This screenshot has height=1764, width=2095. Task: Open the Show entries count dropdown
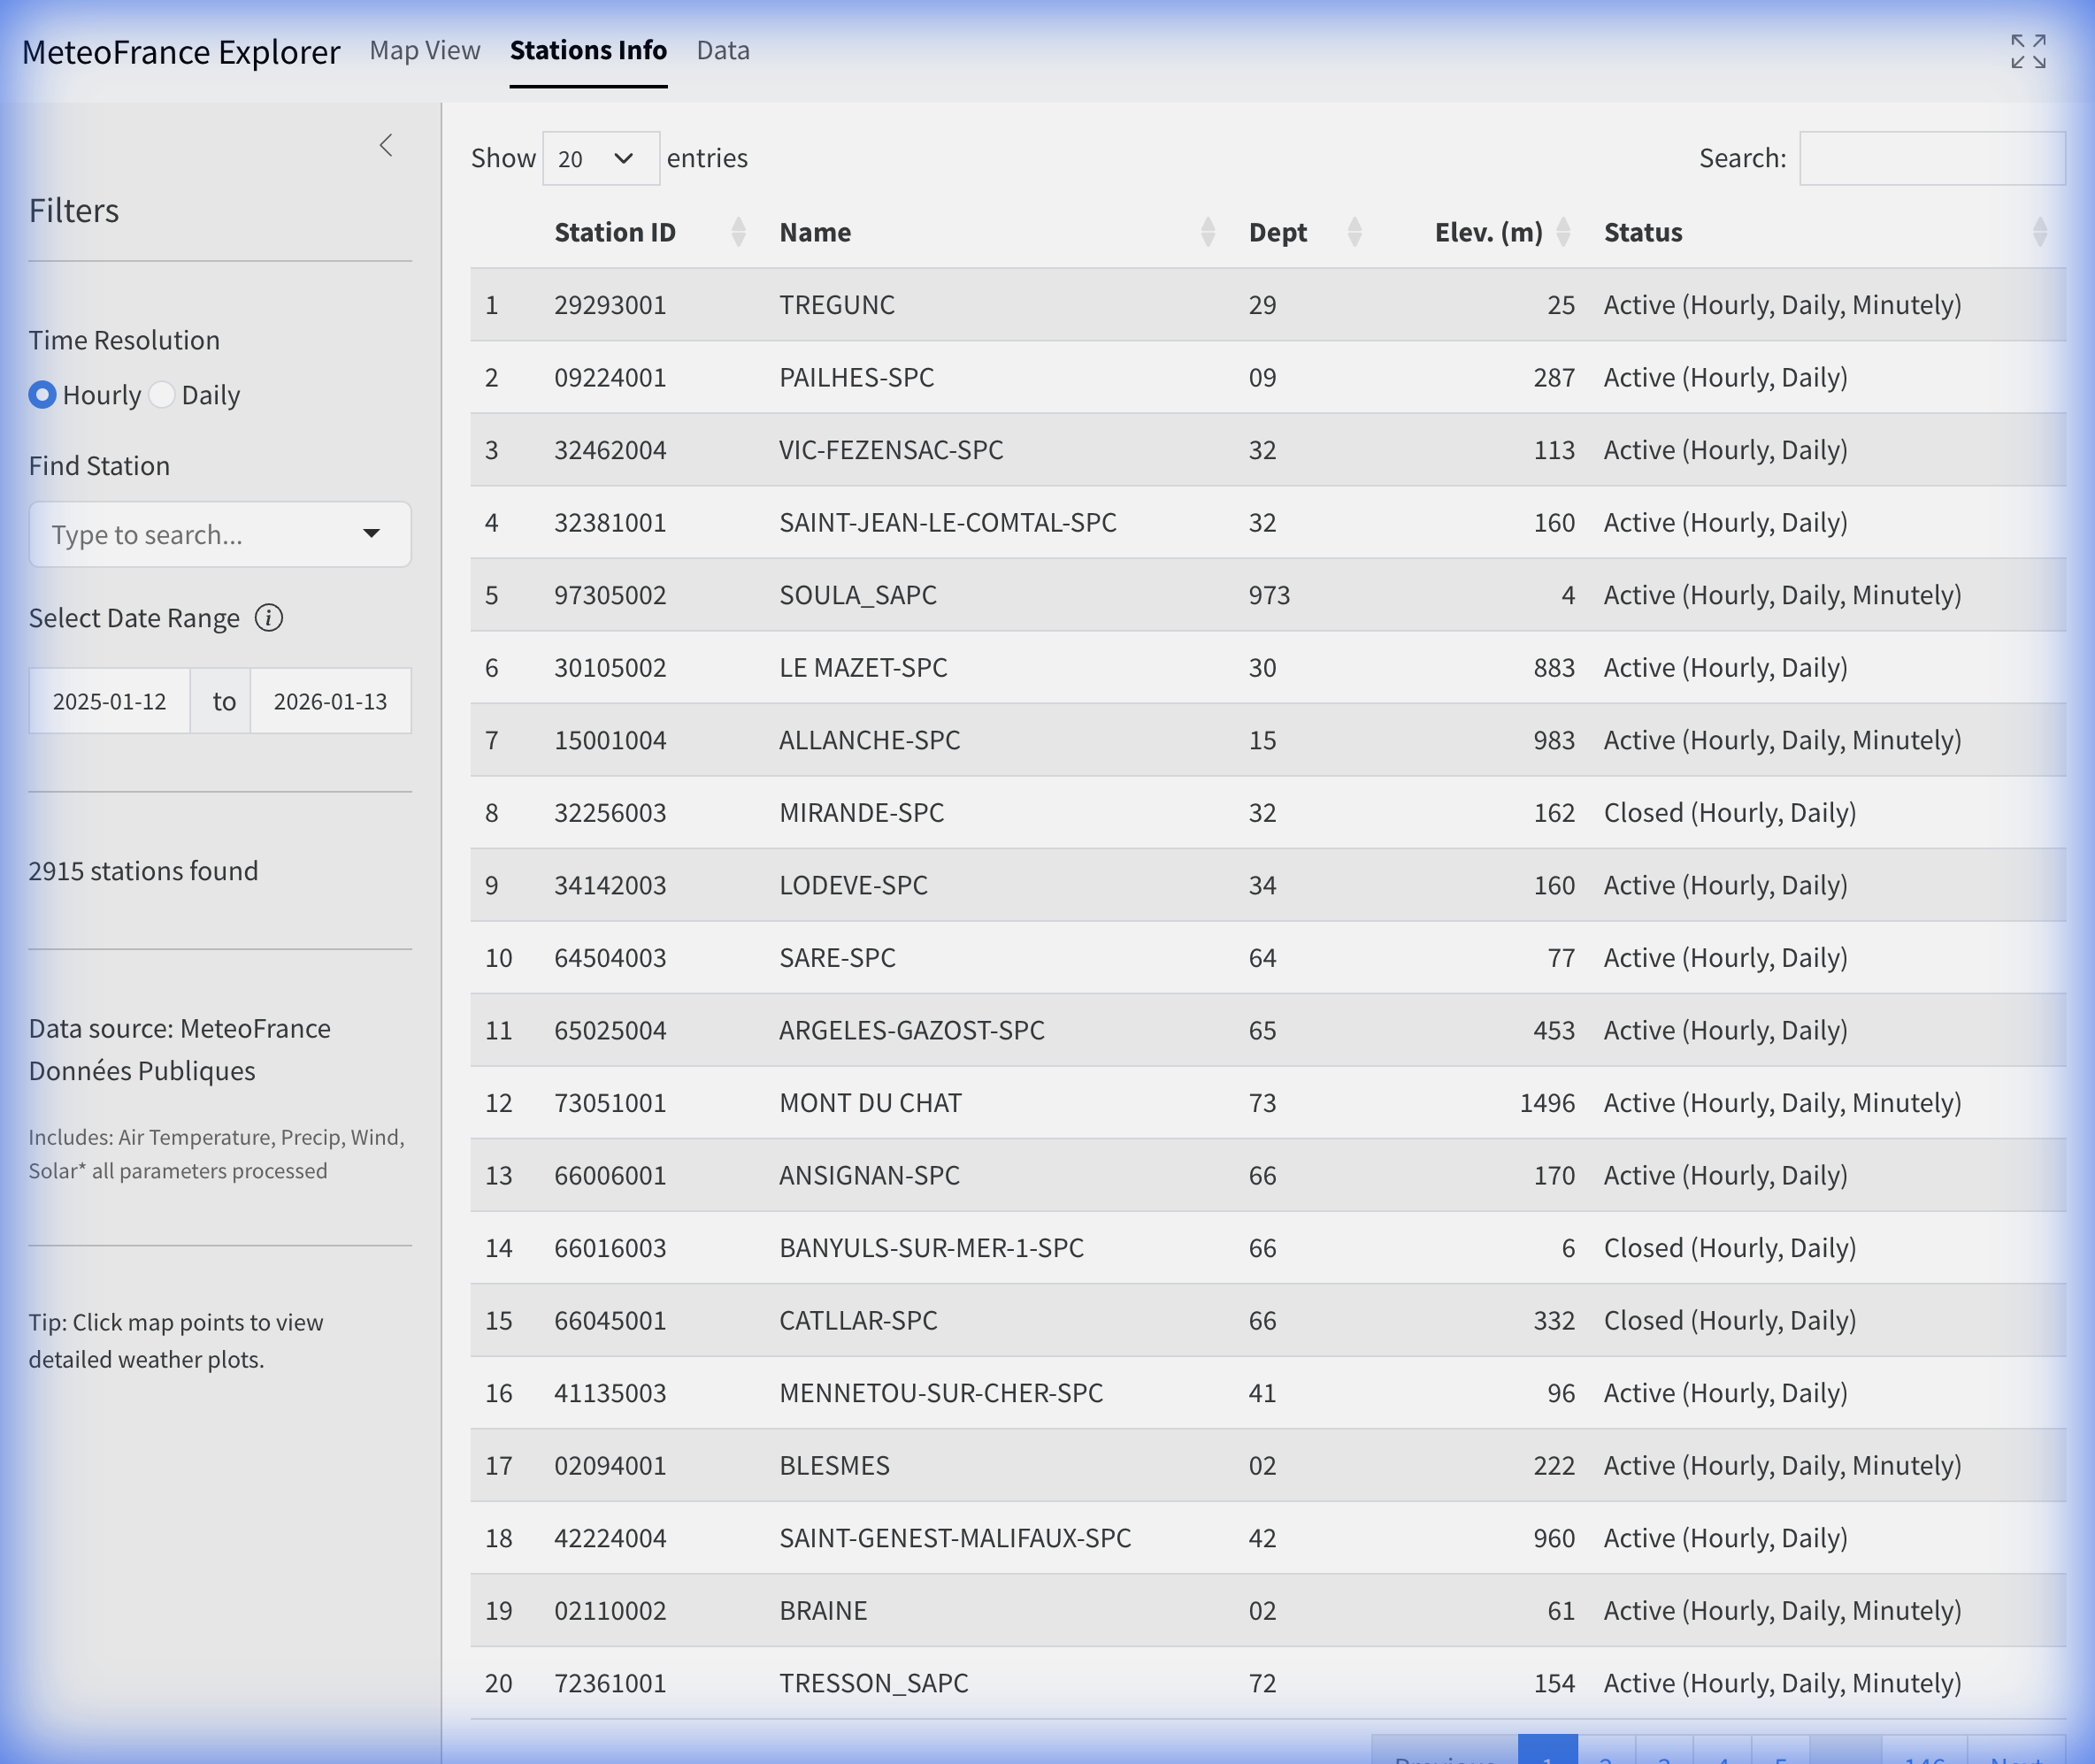(x=600, y=159)
